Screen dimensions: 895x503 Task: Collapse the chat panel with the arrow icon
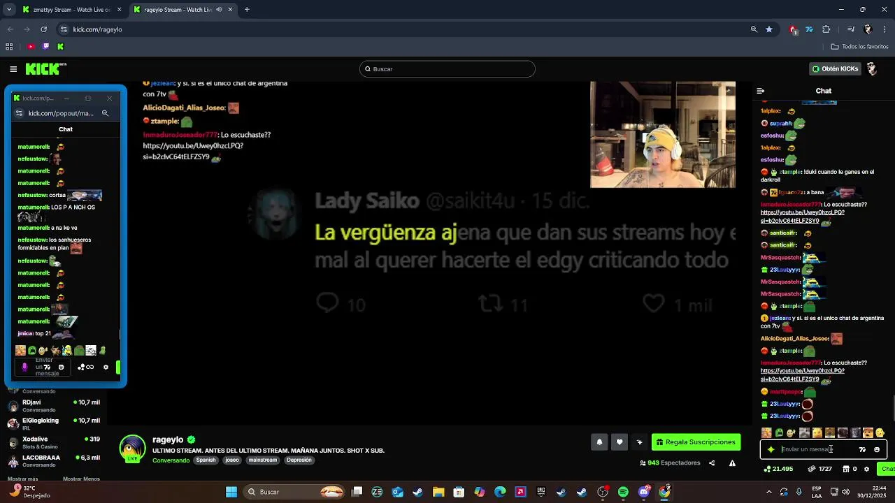tap(761, 91)
